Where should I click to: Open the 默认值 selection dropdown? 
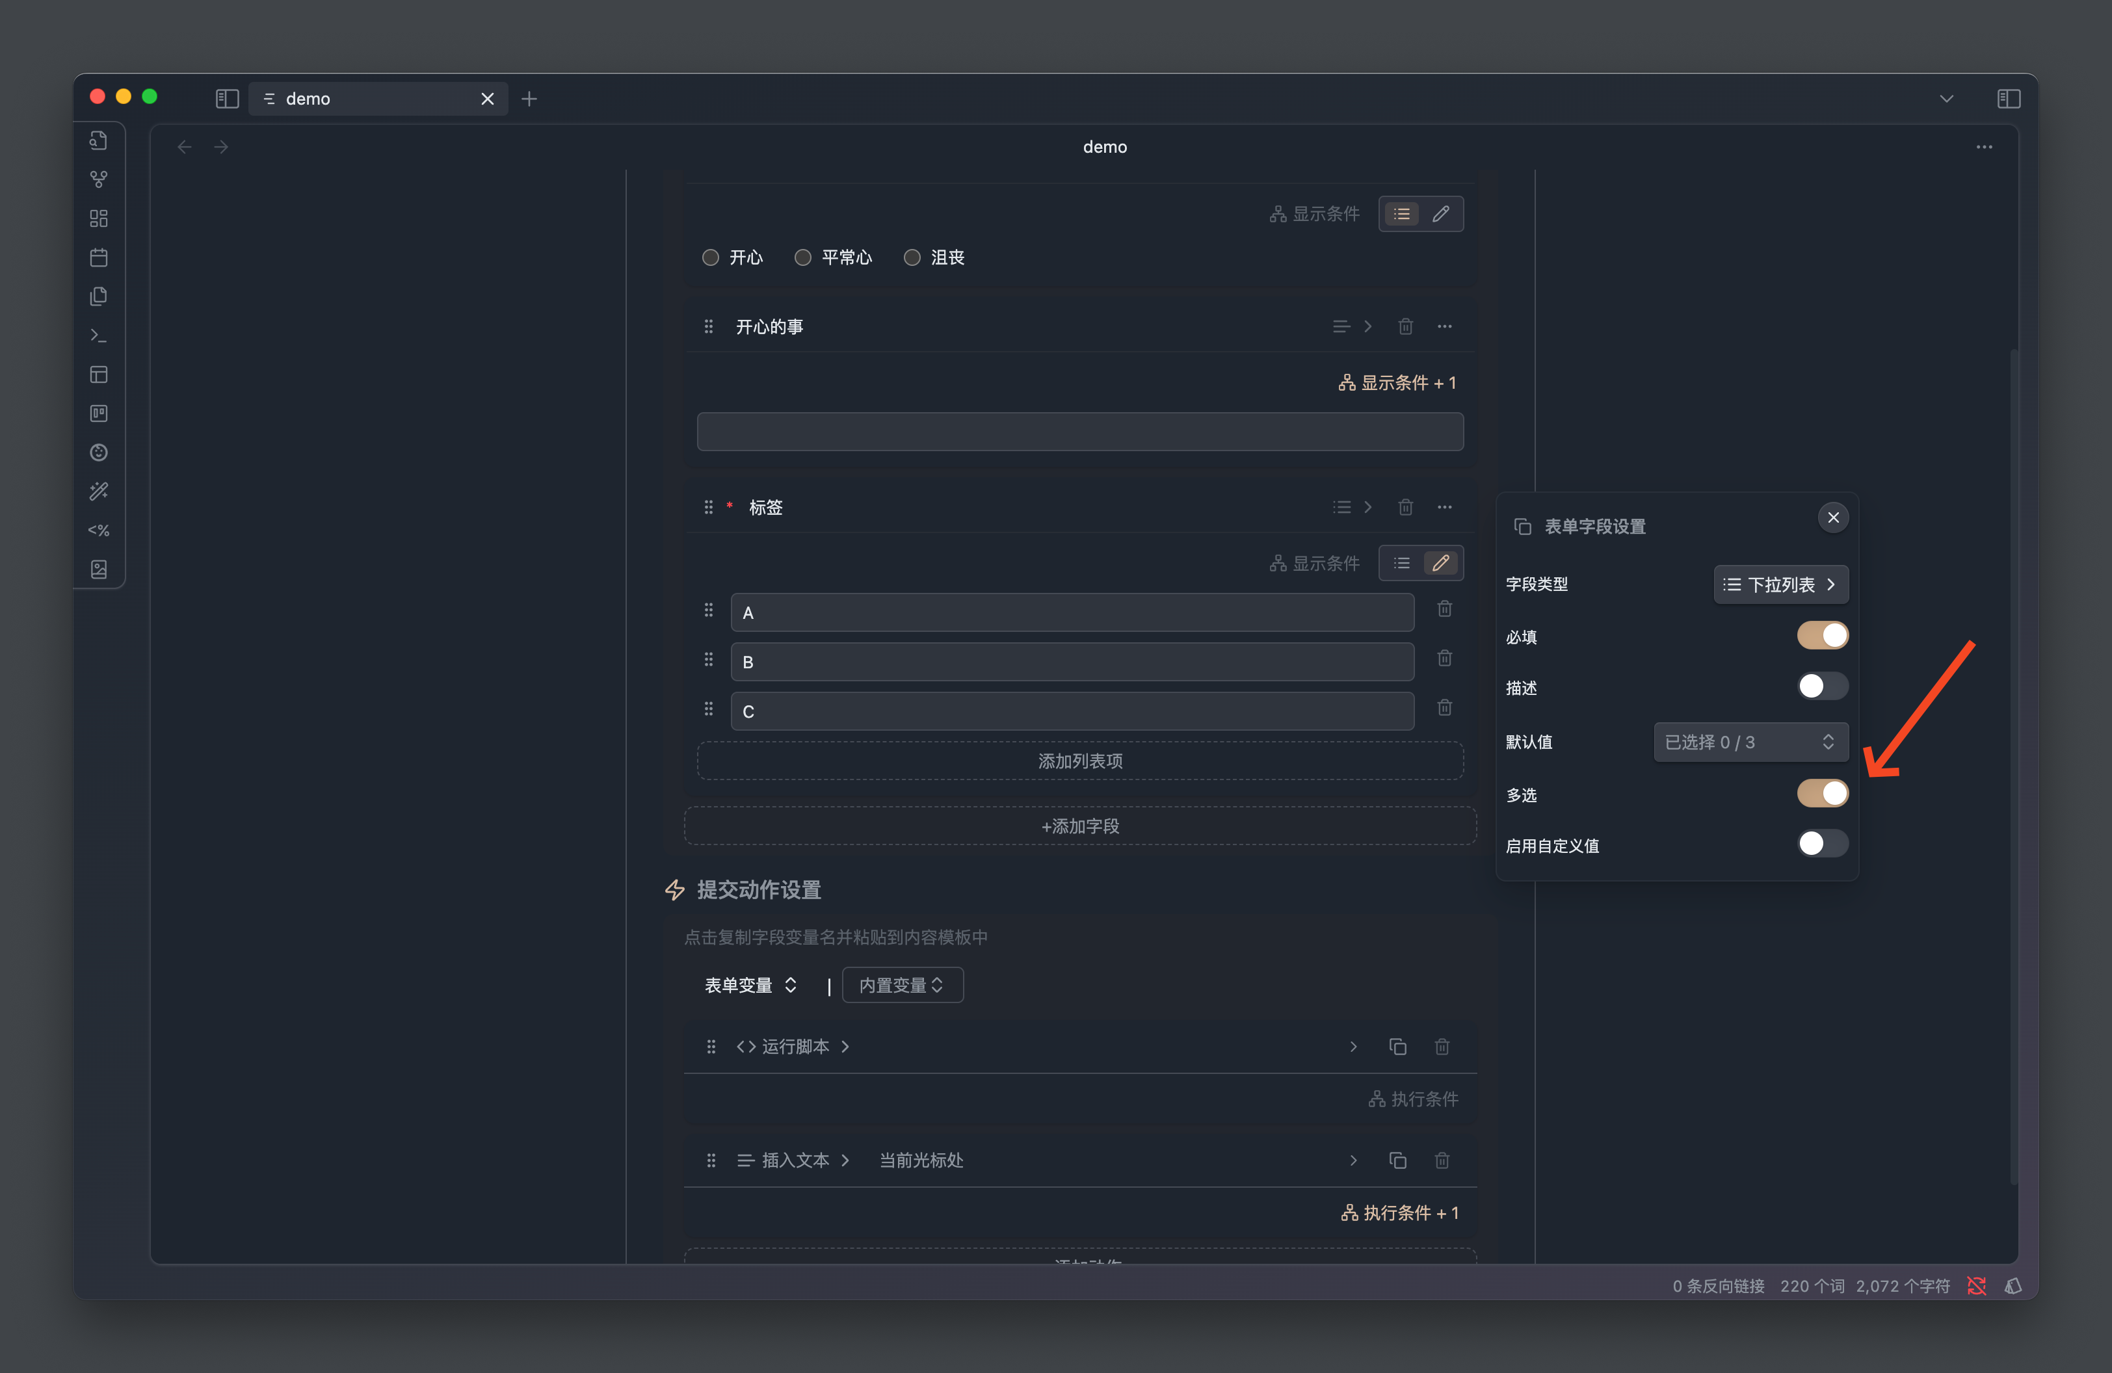point(1749,742)
